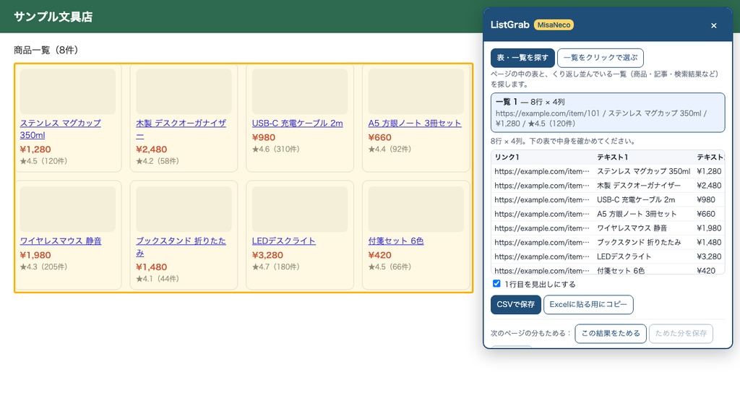Click the 木製 デスクオーガナイザー image placeholder
740x398 pixels.
(x=184, y=92)
